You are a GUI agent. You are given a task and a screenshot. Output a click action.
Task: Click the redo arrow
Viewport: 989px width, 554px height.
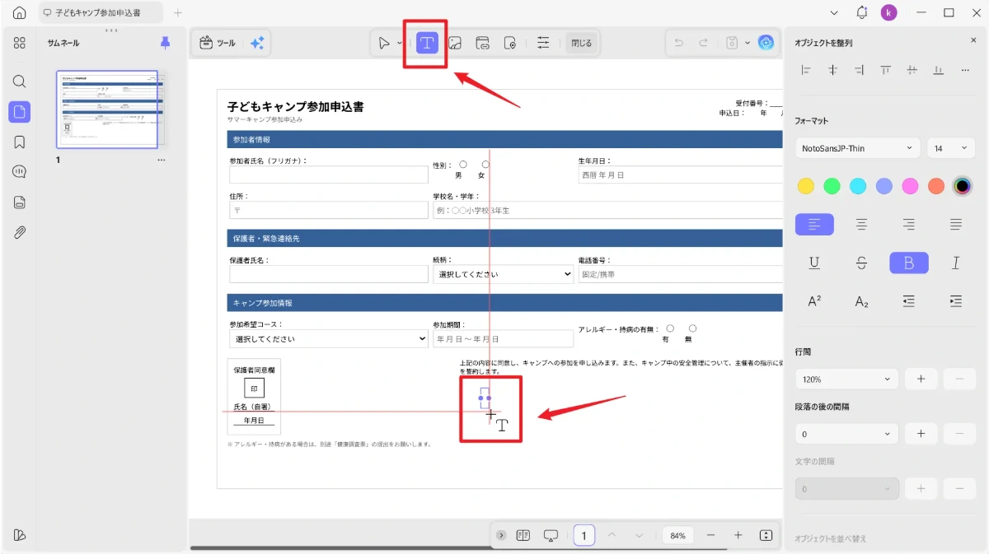[703, 44]
